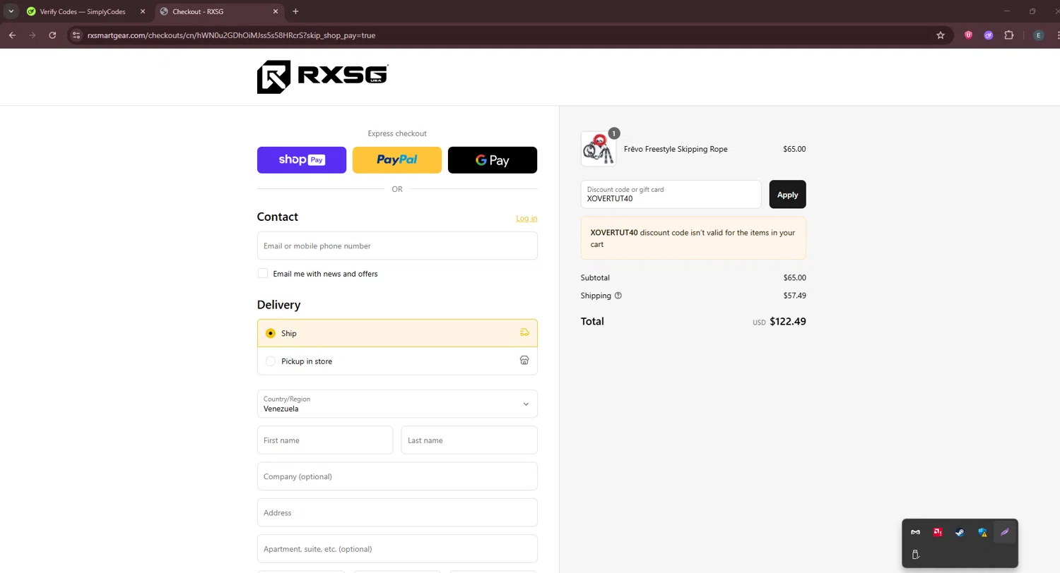This screenshot has height=573, width=1060.
Task: Click the $122.49 total amount
Action: tap(787, 321)
